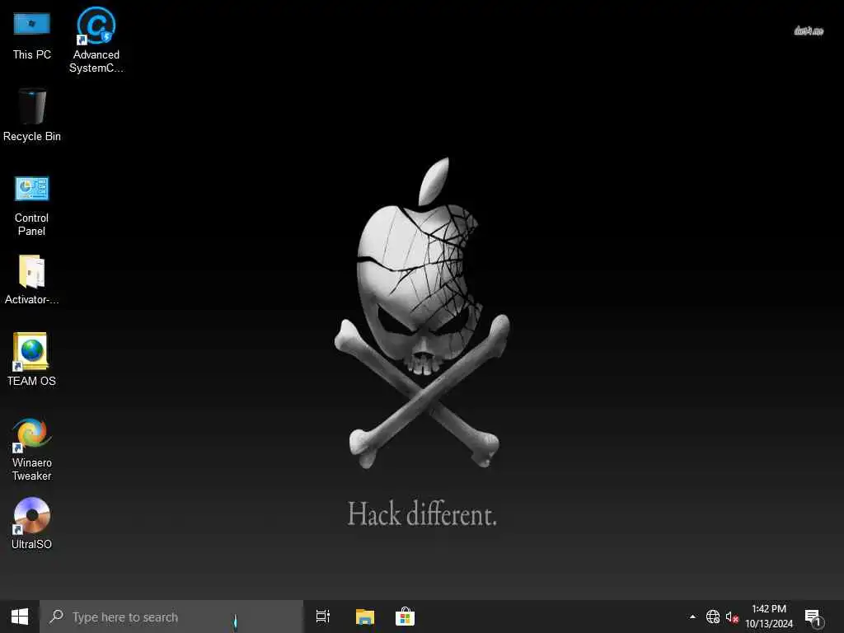Click the search magnifier icon
Viewport: 844px width, 633px height.
(57, 617)
